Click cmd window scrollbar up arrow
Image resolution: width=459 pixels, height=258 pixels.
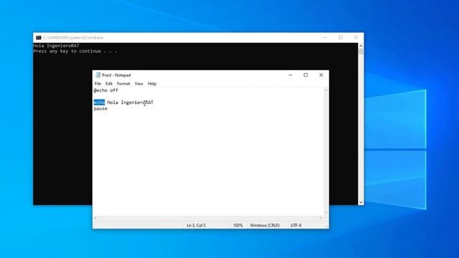361,46
